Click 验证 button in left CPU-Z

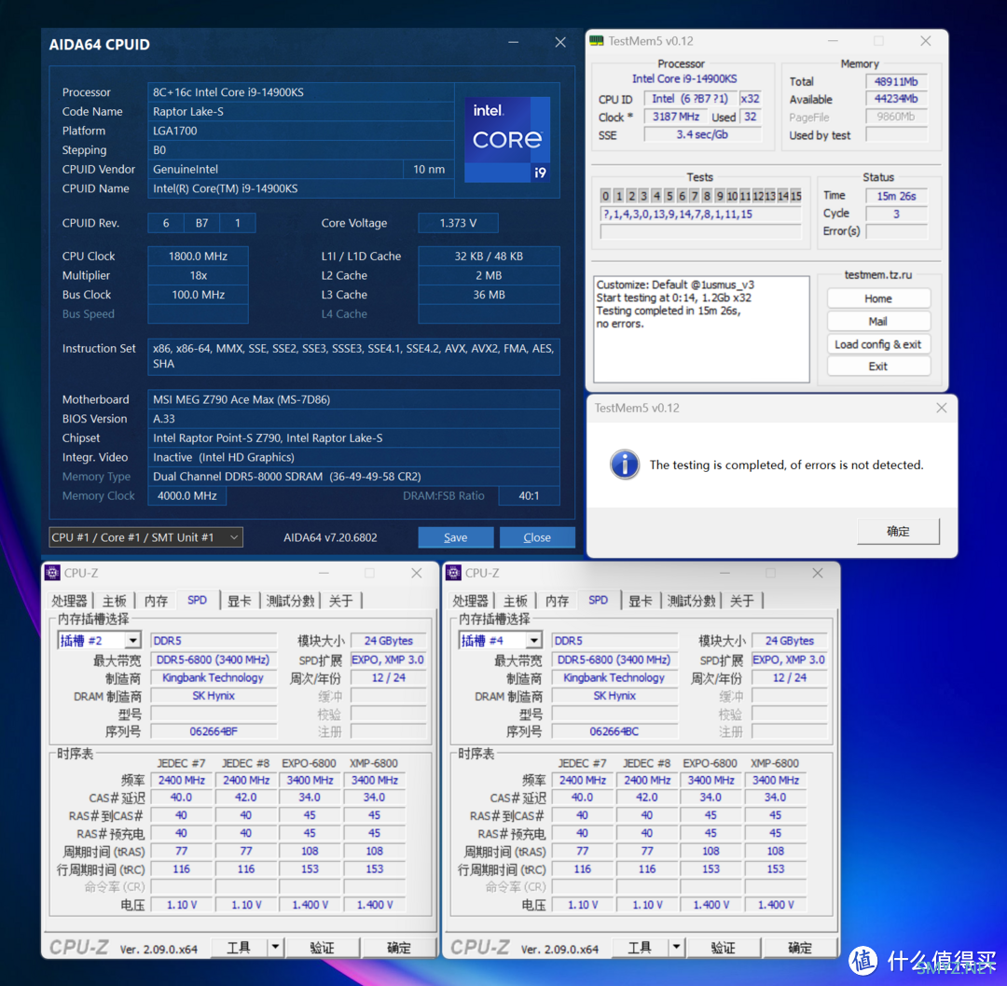pos(323,947)
